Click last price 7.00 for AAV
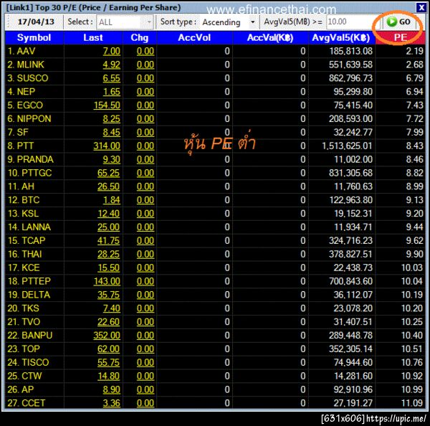 click(112, 52)
